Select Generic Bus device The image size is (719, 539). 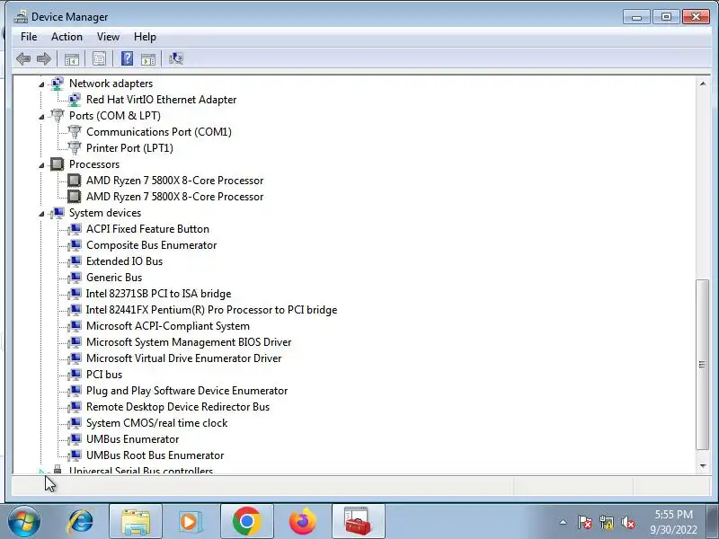point(114,278)
